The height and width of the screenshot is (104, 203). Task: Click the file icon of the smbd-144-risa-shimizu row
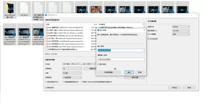pyautogui.click(x=47, y=33)
